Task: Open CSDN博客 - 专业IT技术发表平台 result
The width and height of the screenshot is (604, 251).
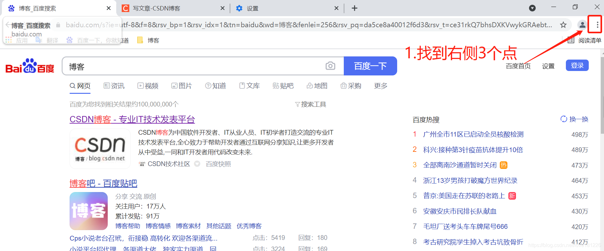Action: click(x=132, y=119)
